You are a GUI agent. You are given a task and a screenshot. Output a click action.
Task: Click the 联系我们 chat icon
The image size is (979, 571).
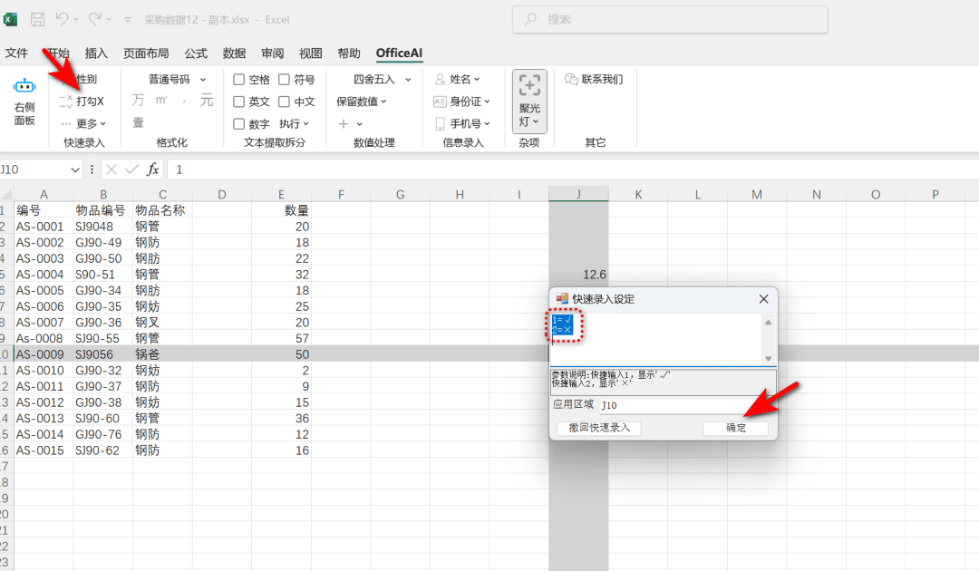(x=571, y=79)
